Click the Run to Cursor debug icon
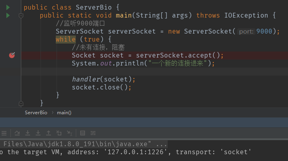Viewport: 288px width, 161px height. pos(70,133)
